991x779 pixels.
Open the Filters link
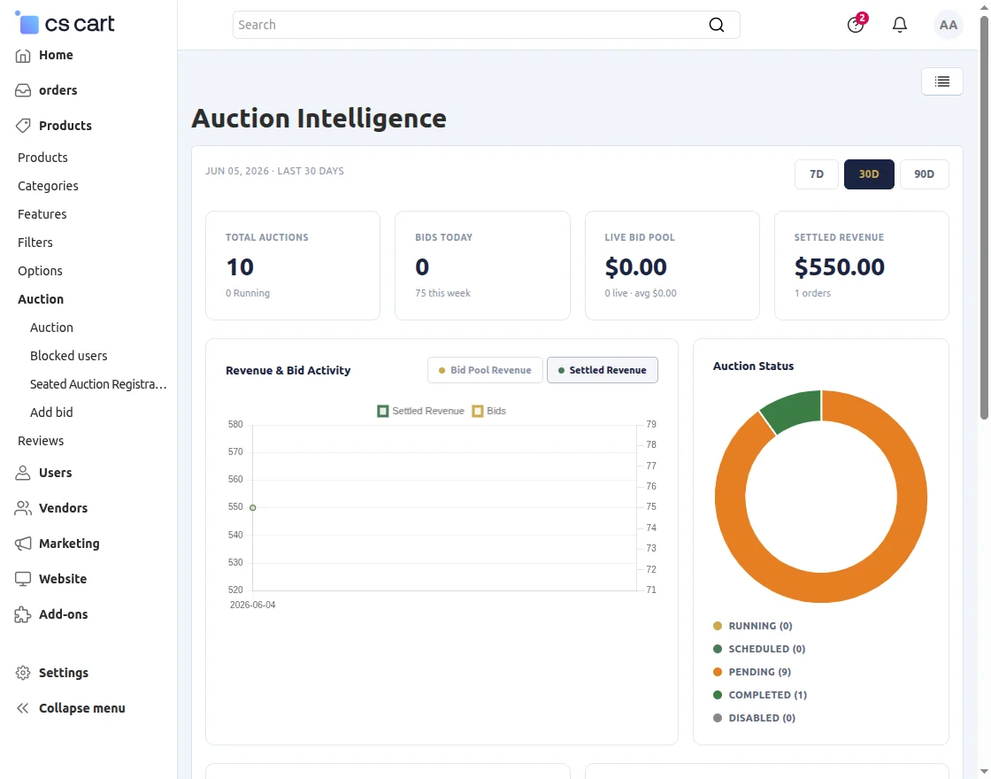tap(35, 243)
